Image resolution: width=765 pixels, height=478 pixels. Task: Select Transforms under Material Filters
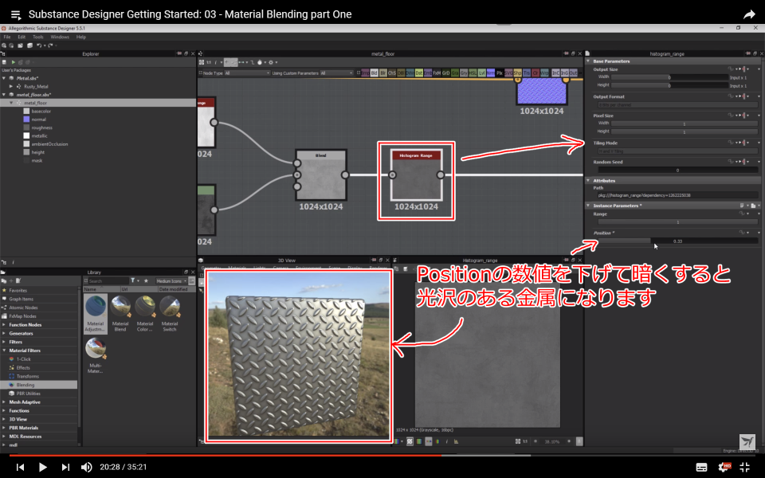[x=27, y=377]
